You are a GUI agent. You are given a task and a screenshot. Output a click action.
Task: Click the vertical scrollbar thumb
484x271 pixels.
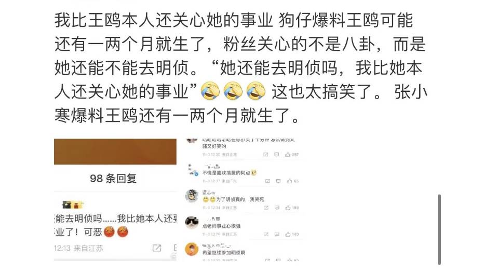coord(439,229)
